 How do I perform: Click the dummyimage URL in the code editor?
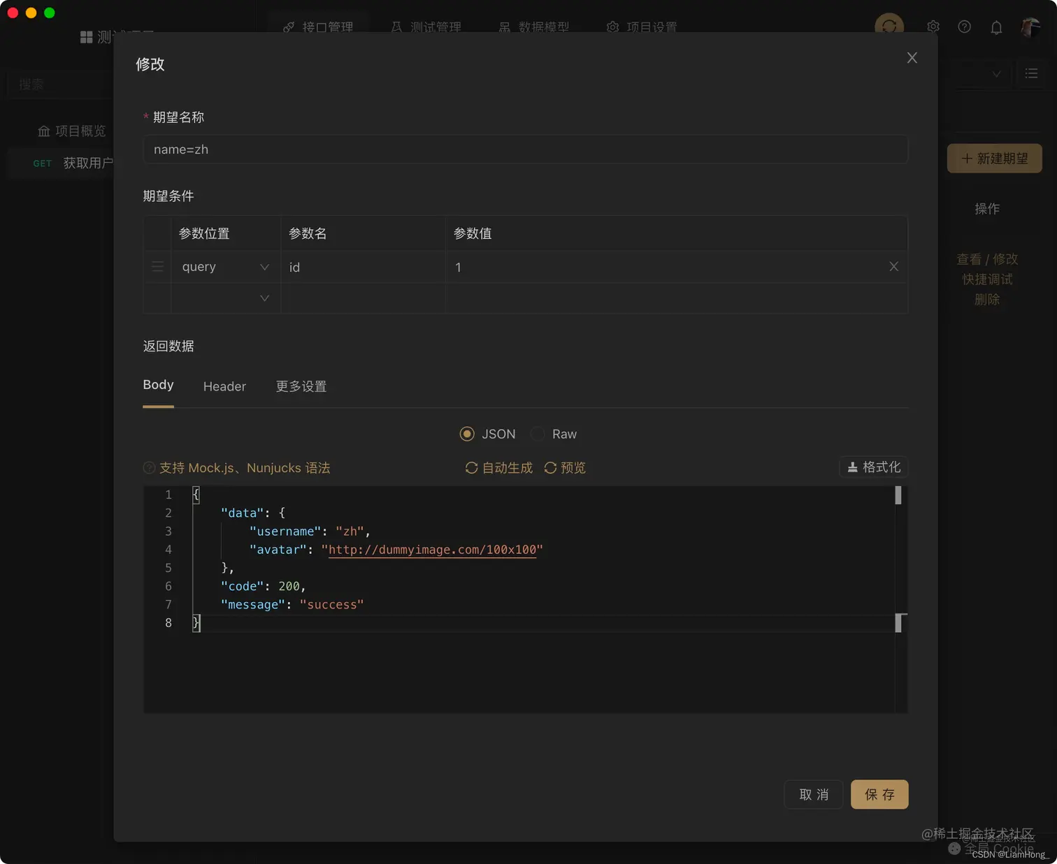pos(432,550)
